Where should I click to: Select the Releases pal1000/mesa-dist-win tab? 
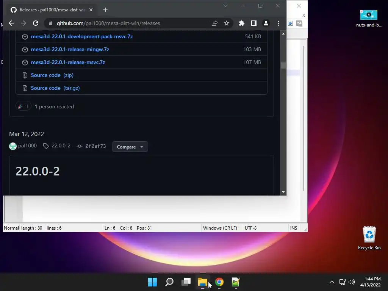point(52,10)
